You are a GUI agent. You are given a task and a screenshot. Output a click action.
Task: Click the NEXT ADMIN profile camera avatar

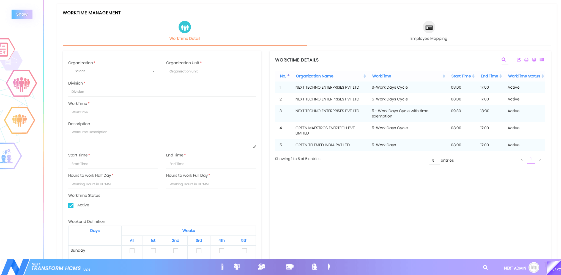(x=534, y=267)
